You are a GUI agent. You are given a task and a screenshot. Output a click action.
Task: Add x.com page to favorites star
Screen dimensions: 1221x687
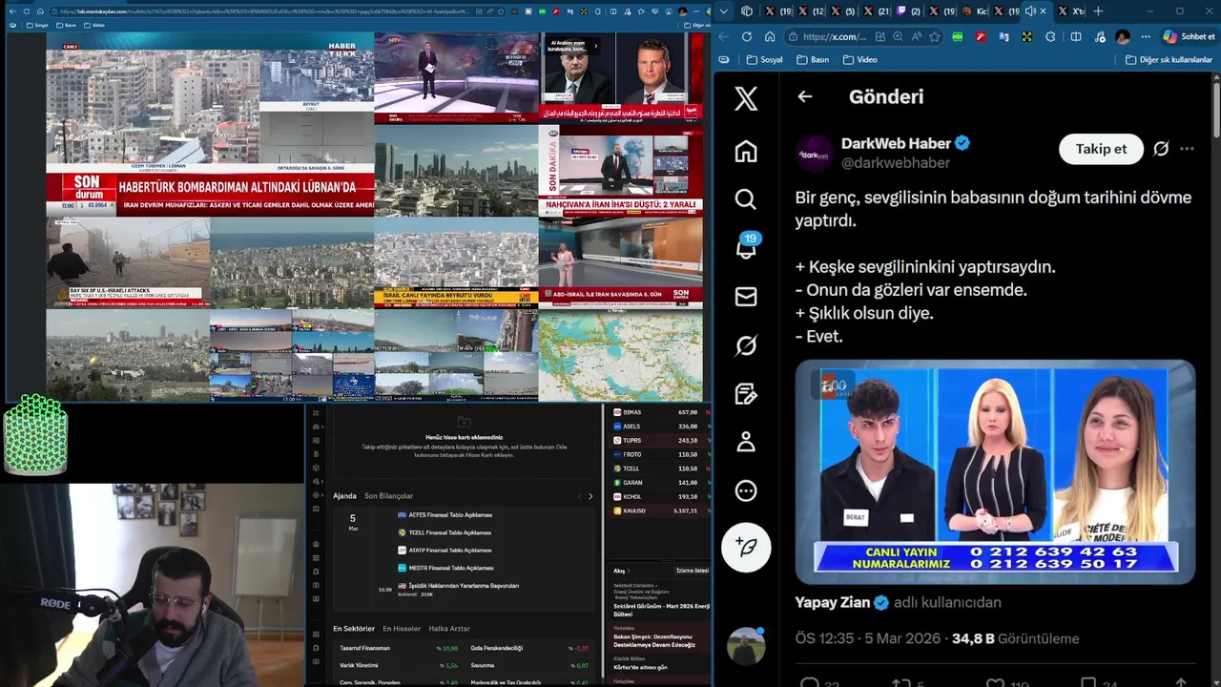click(934, 36)
